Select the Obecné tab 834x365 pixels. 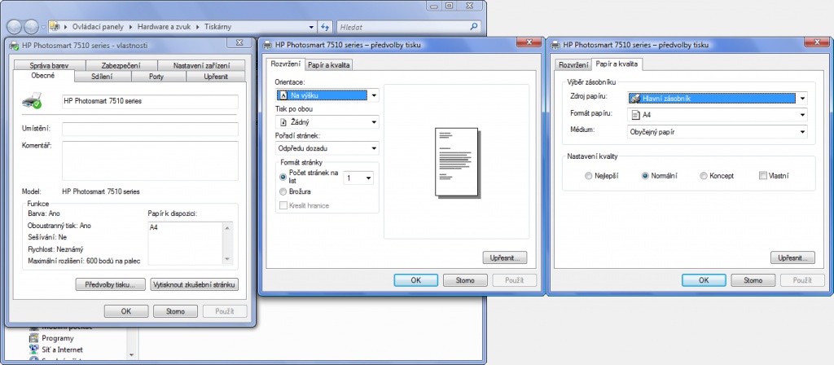click(x=43, y=76)
